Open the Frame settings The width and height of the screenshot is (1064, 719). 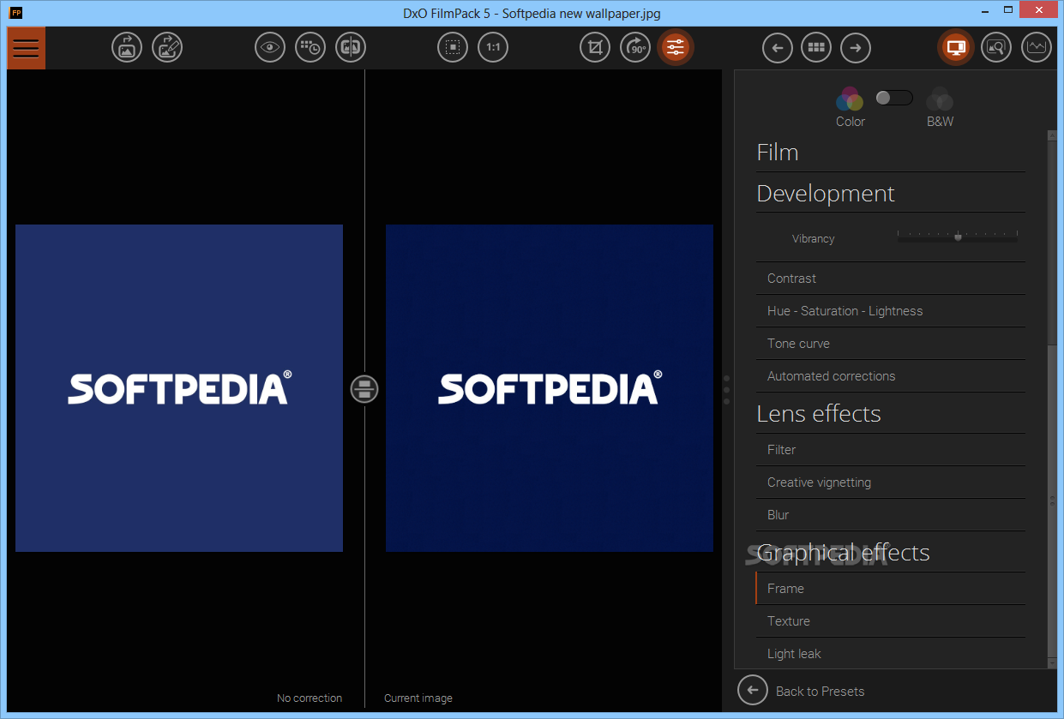click(891, 589)
